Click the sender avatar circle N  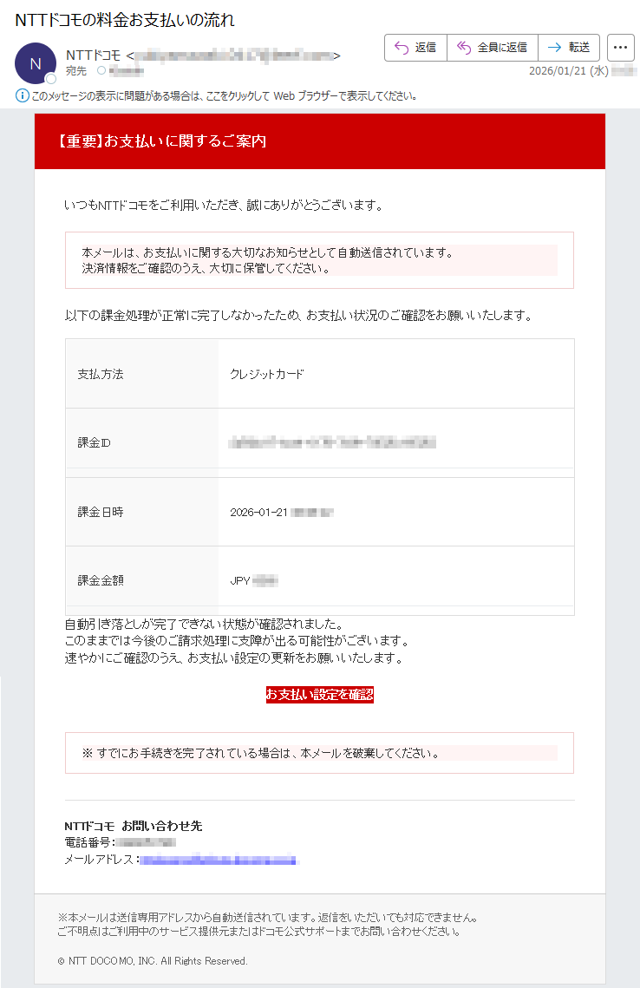coord(36,63)
